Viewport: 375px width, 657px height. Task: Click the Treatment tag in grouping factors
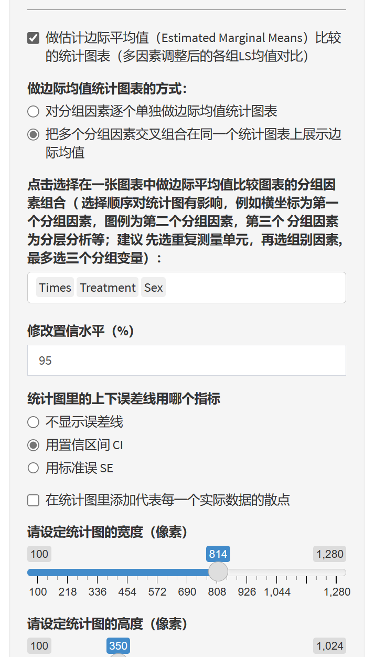(108, 288)
